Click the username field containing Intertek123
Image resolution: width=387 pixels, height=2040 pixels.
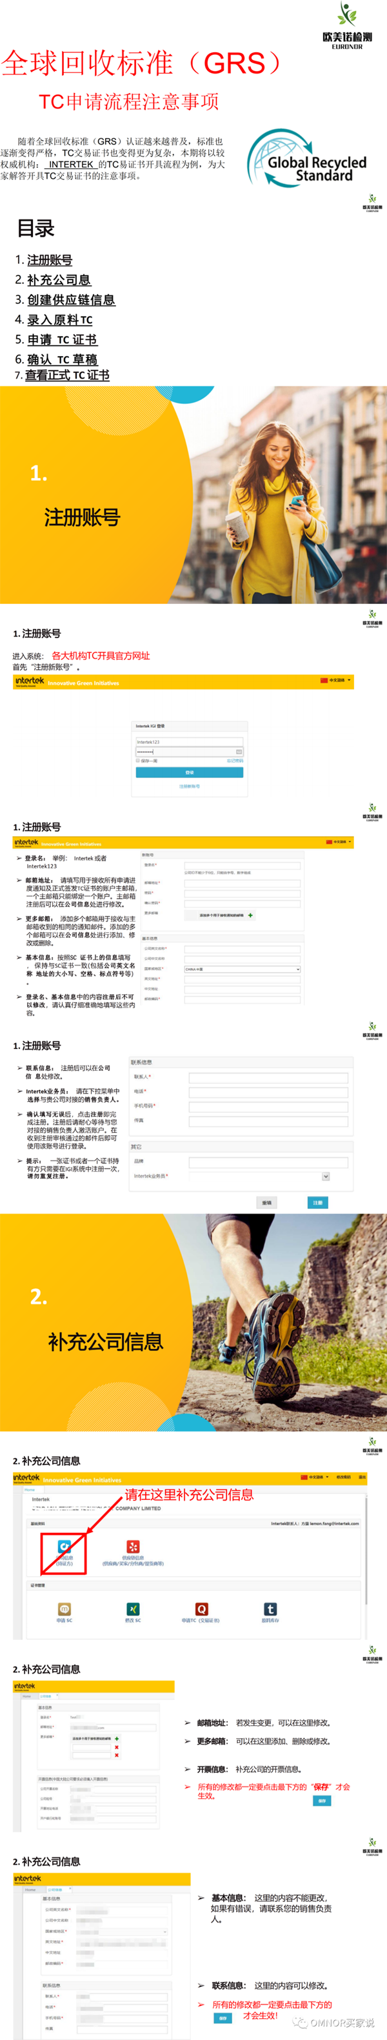[189, 742]
